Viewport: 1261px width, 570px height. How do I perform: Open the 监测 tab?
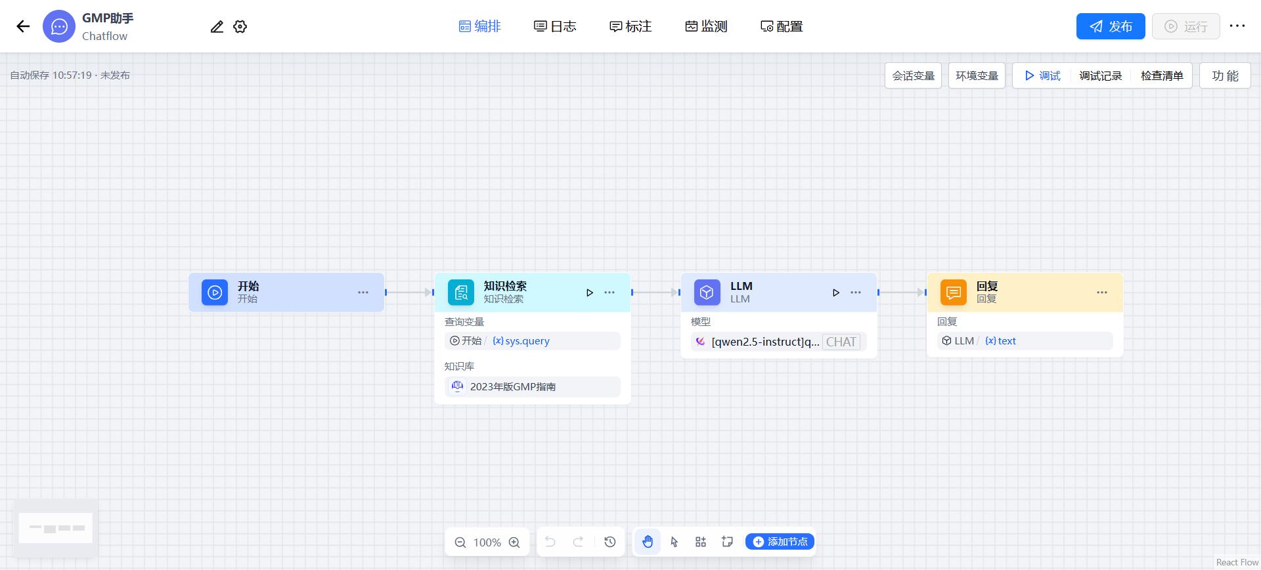point(706,26)
